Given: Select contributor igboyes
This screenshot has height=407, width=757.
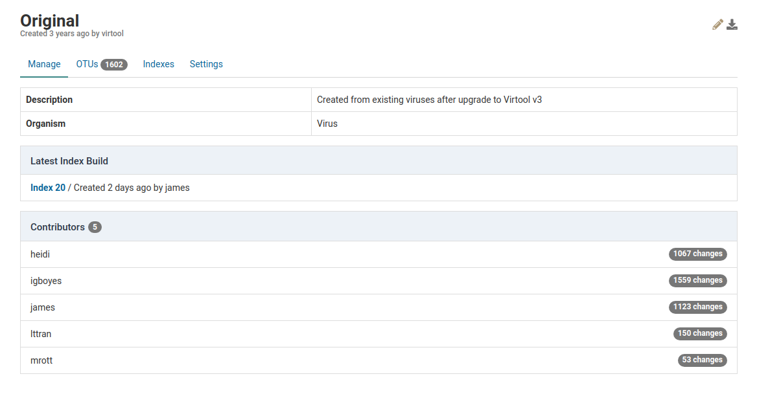Looking at the screenshot, I should click(x=46, y=281).
